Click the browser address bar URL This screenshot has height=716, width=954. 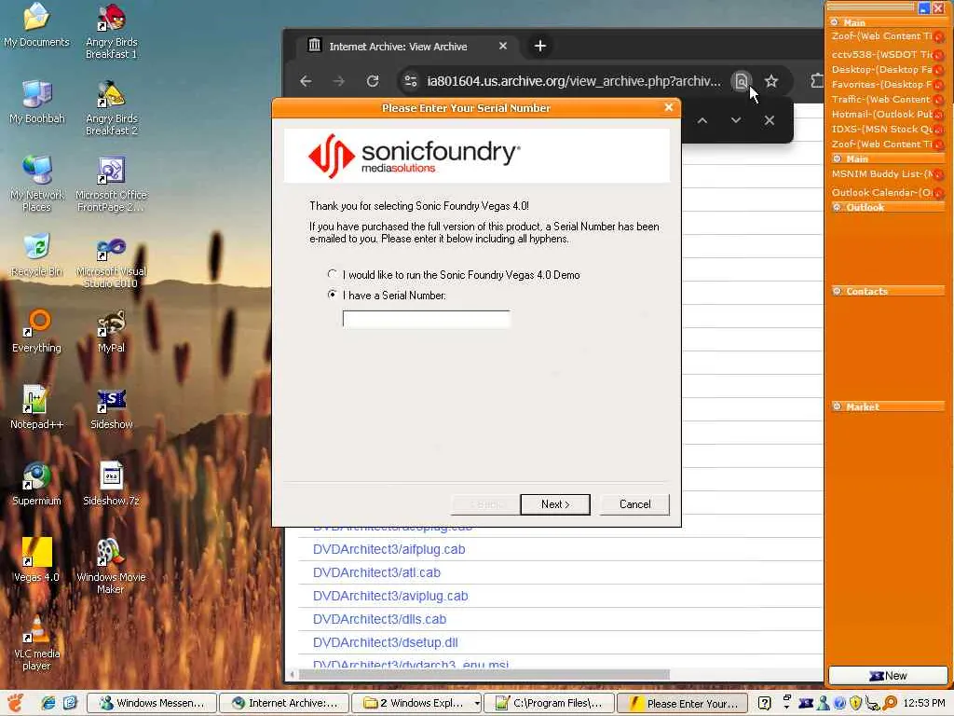pos(573,81)
